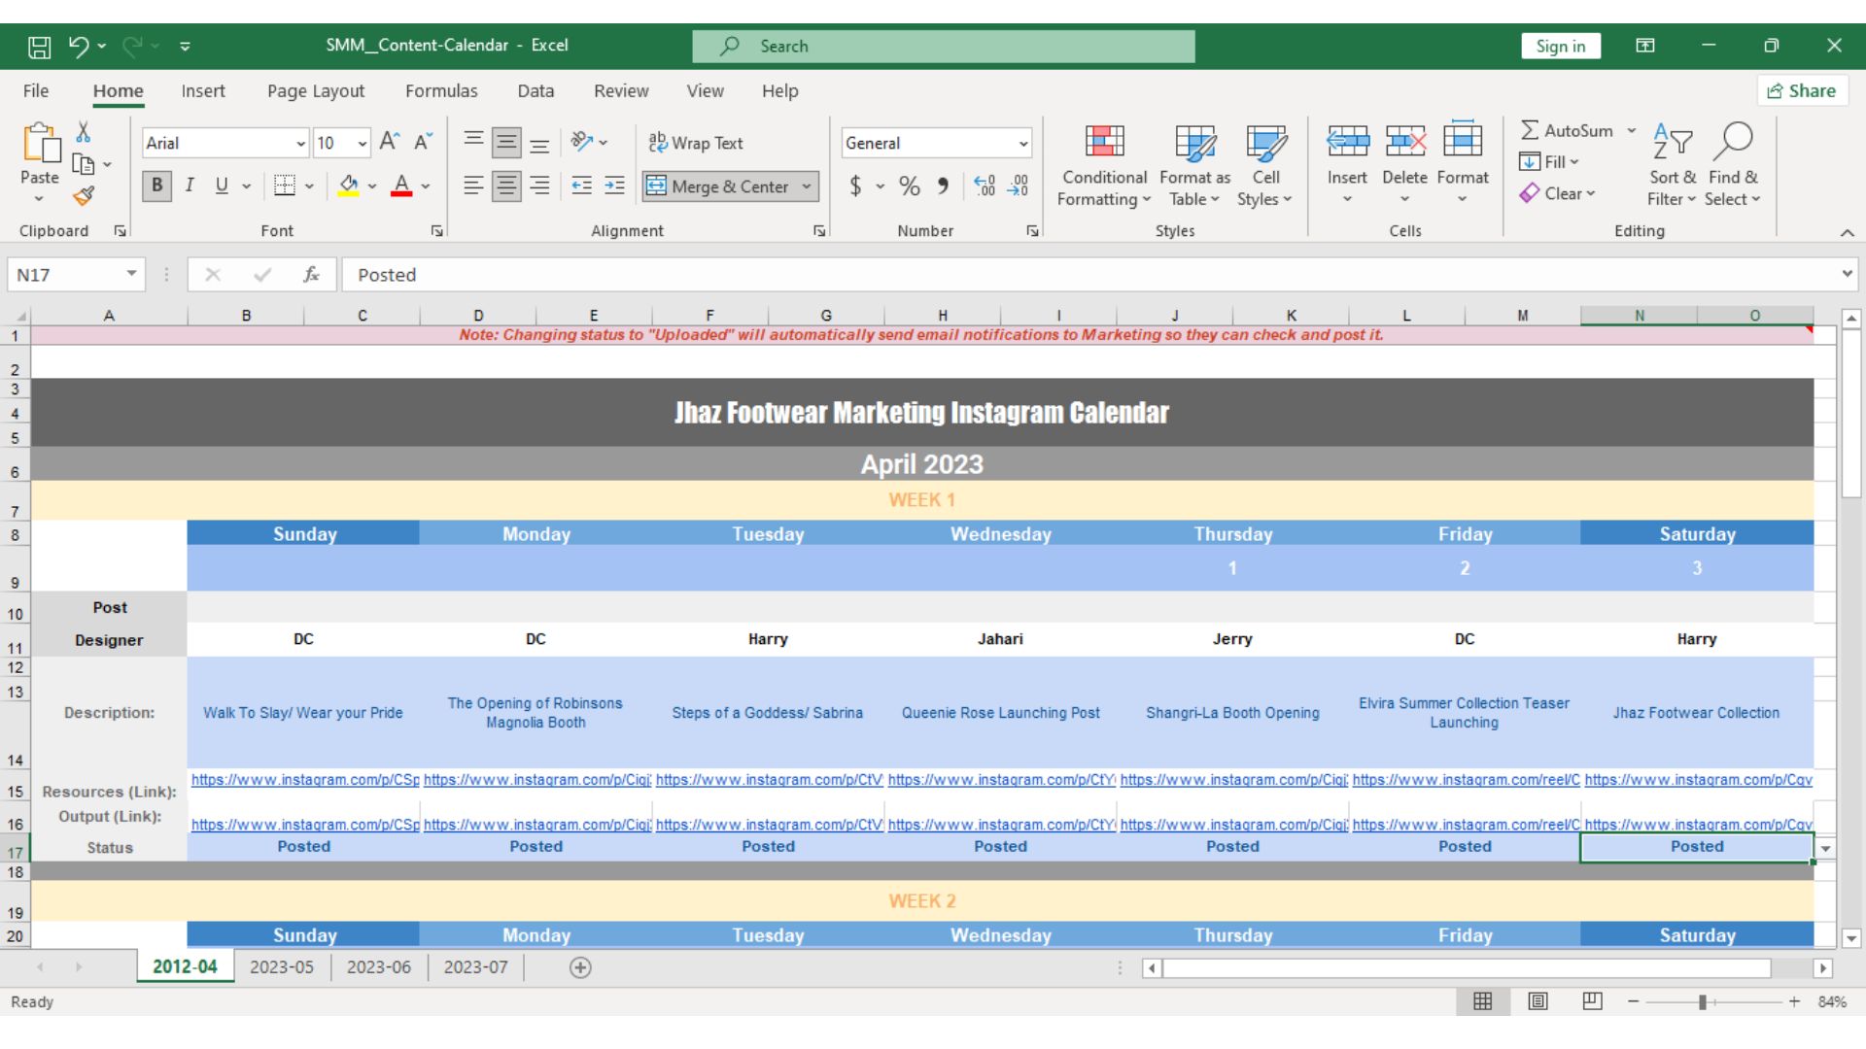
Task: Toggle Center horizontal alignment
Action: (506, 186)
